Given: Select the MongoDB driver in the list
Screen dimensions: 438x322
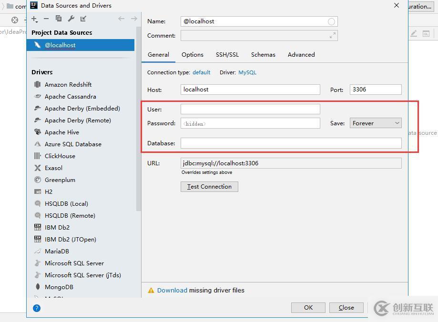Looking at the screenshot, I should click(59, 287).
